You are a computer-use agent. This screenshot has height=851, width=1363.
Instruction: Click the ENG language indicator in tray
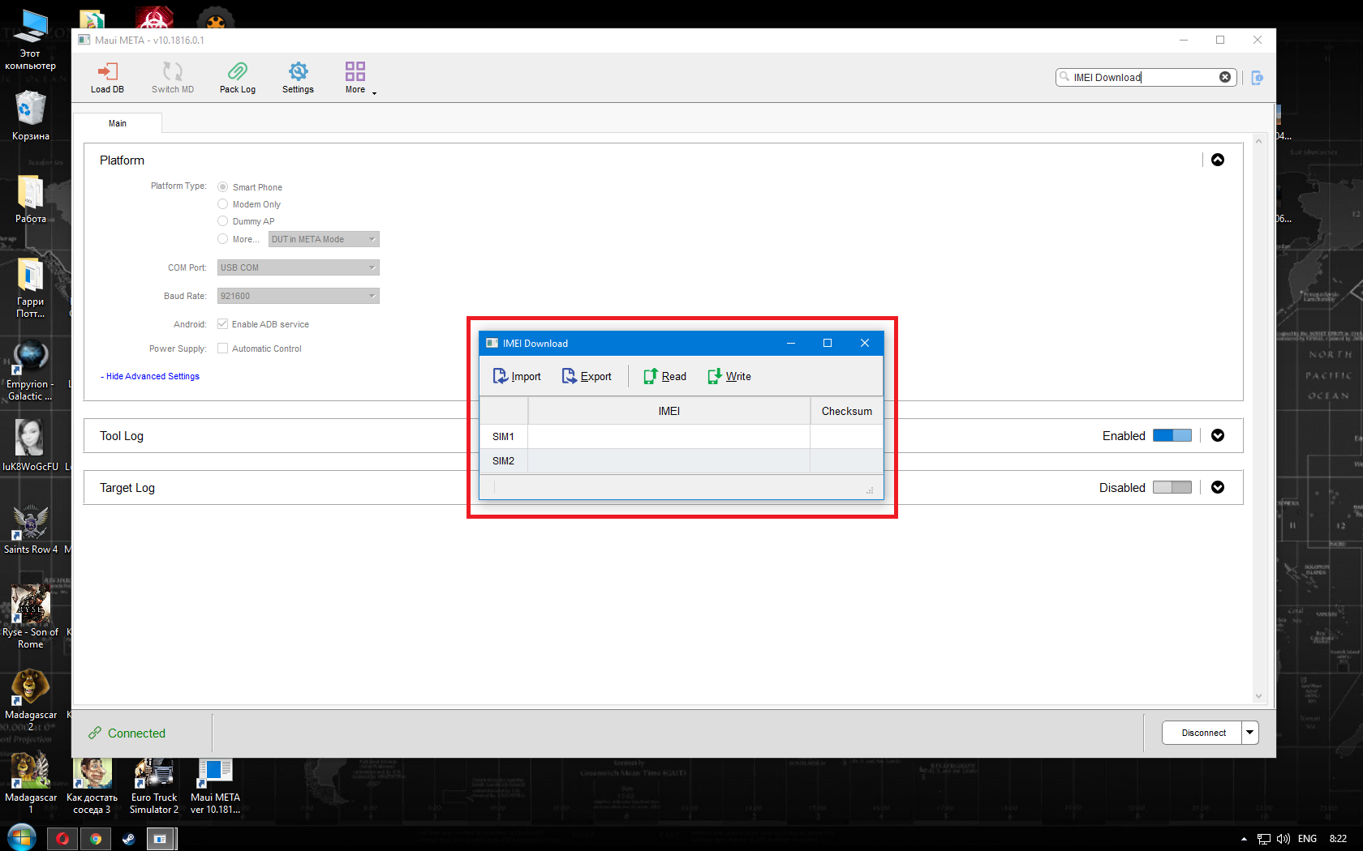tap(1307, 839)
